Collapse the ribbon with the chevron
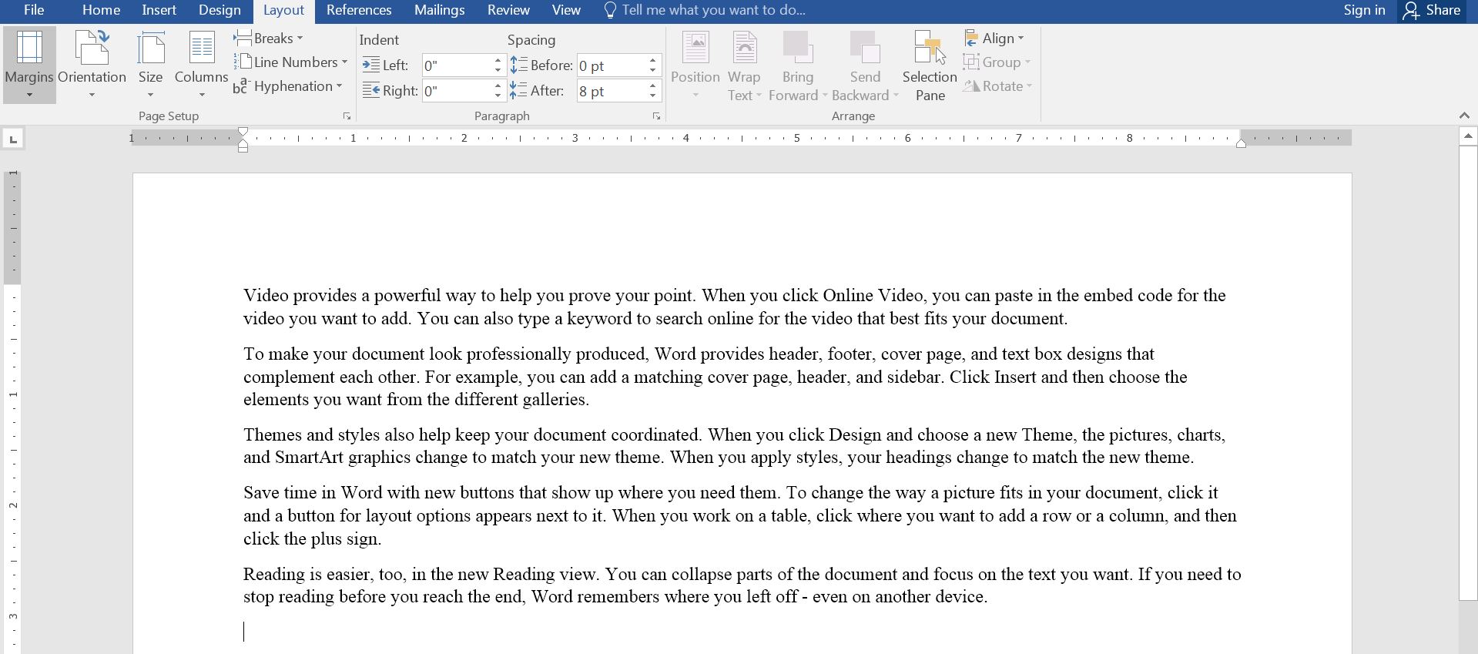Viewport: 1478px width, 654px height. pos(1463,116)
